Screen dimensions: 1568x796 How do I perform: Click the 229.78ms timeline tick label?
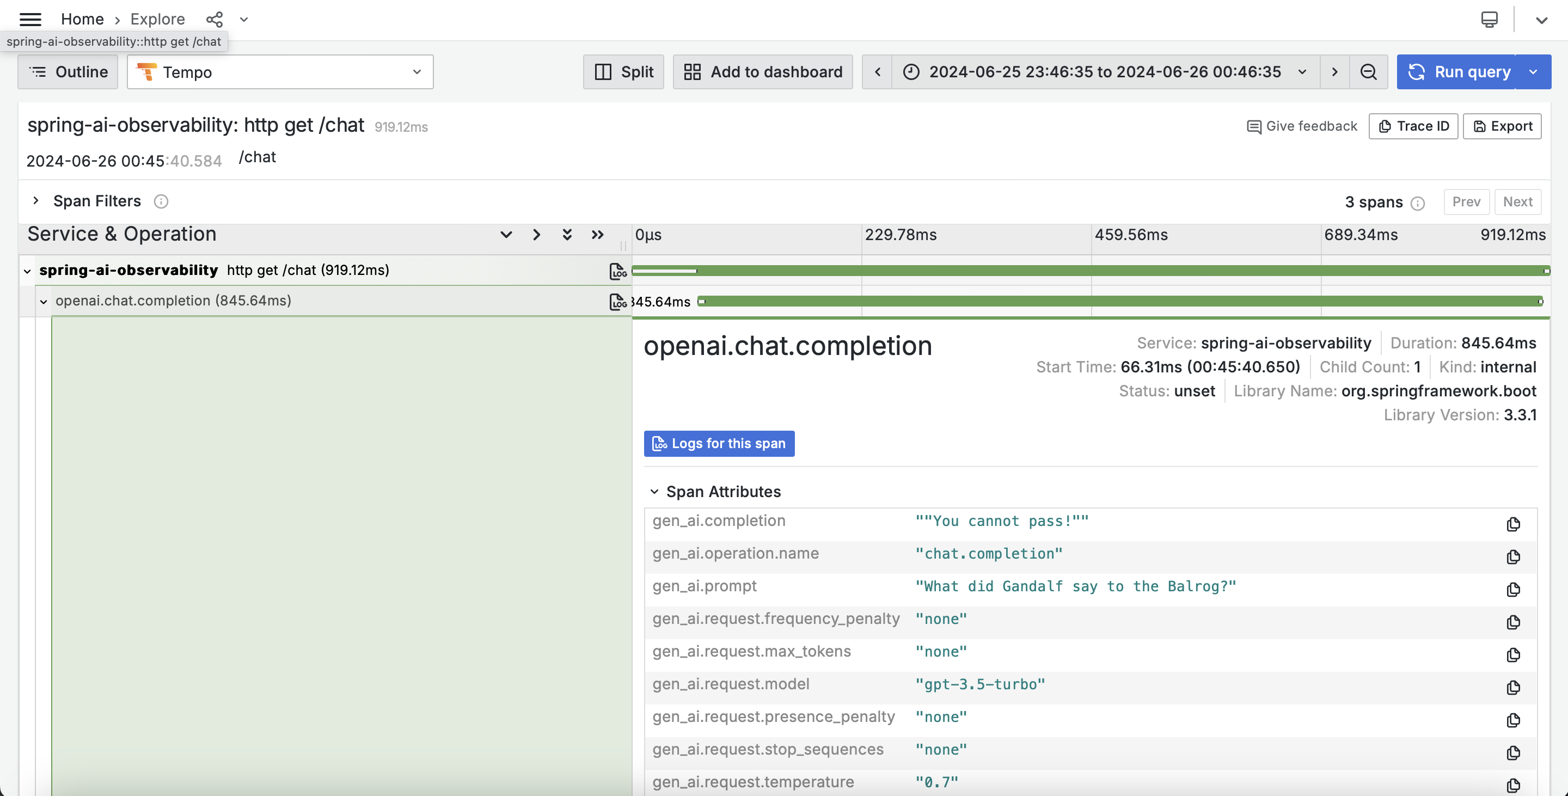tap(901, 235)
